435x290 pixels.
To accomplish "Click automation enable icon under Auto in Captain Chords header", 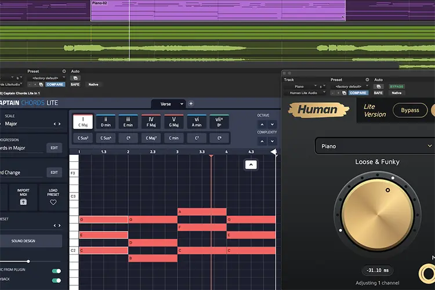I will [x=75, y=78].
